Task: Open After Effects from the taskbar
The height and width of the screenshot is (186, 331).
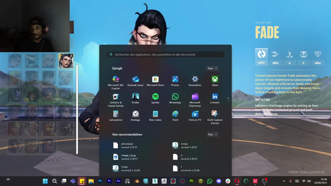Action: (118, 181)
